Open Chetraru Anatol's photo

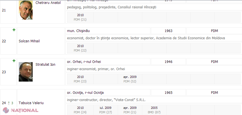pos(26,10)
